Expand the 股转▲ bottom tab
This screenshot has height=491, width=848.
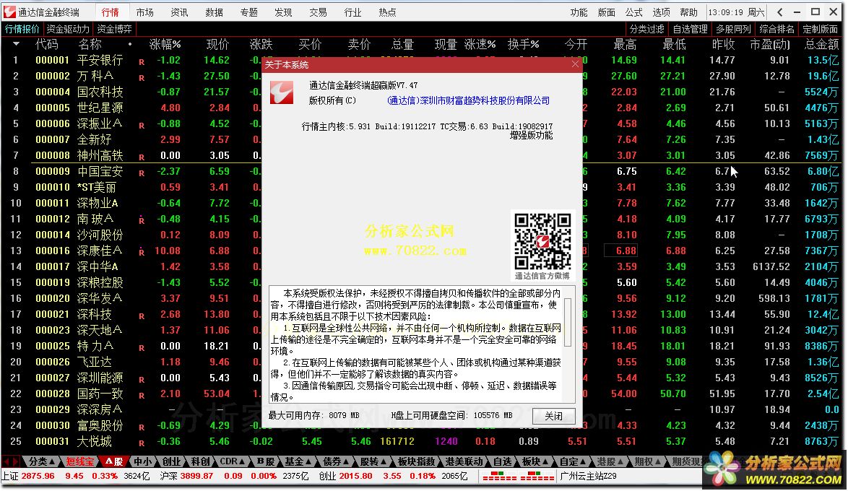[374, 461]
